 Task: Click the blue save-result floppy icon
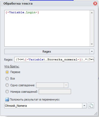pos(7,99)
